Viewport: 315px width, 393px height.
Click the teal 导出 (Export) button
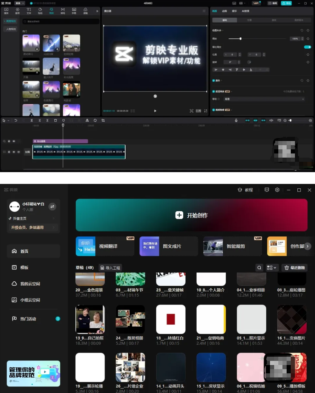coord(286,3)
